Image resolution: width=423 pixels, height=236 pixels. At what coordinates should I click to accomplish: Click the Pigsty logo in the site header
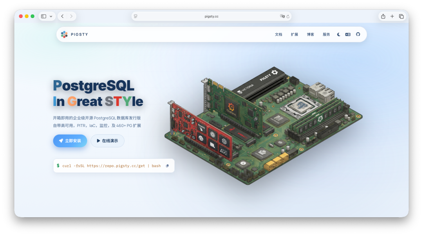point(64,34)
